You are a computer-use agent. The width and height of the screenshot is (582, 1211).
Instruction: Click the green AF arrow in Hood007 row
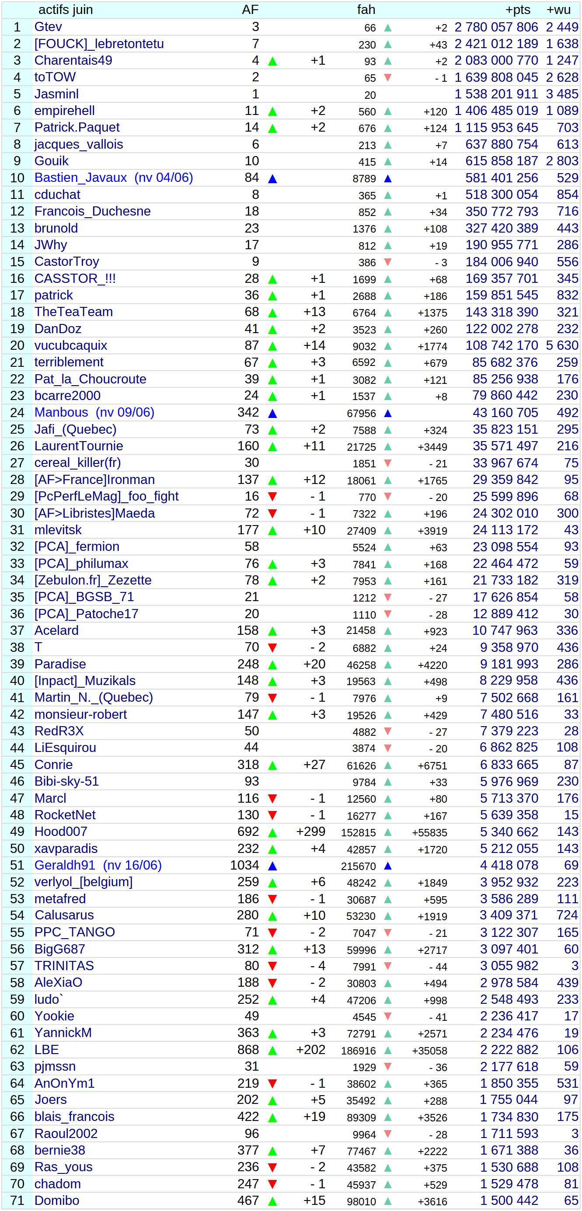272,832
